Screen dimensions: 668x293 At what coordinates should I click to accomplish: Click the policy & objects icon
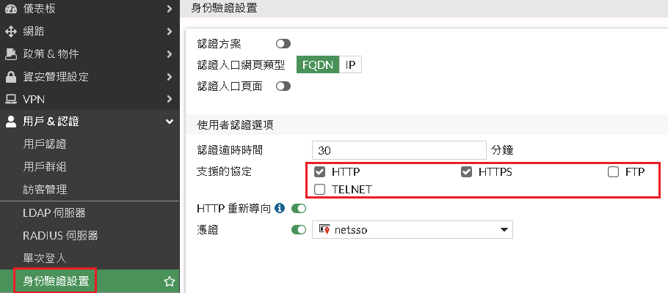[11, 54]
